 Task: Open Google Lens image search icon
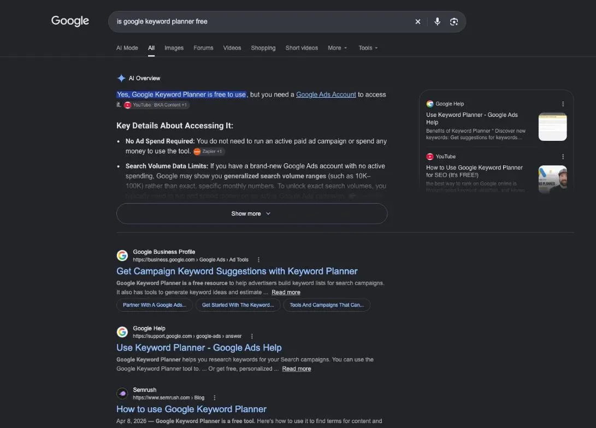pyautogui.click(x=454, y=22)
